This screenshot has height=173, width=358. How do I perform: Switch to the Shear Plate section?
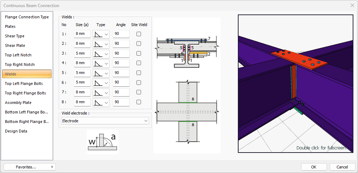[15, 45]
